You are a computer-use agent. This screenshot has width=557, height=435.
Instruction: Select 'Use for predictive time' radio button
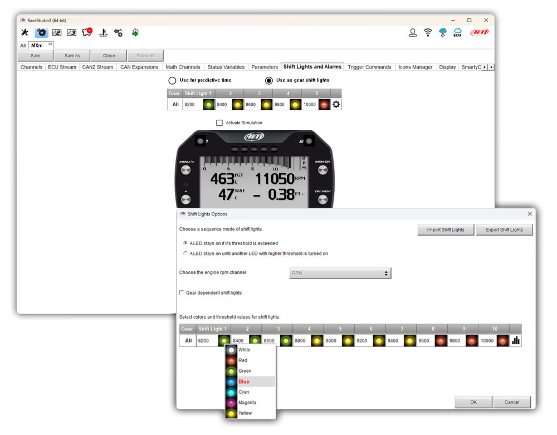(173, 80)
